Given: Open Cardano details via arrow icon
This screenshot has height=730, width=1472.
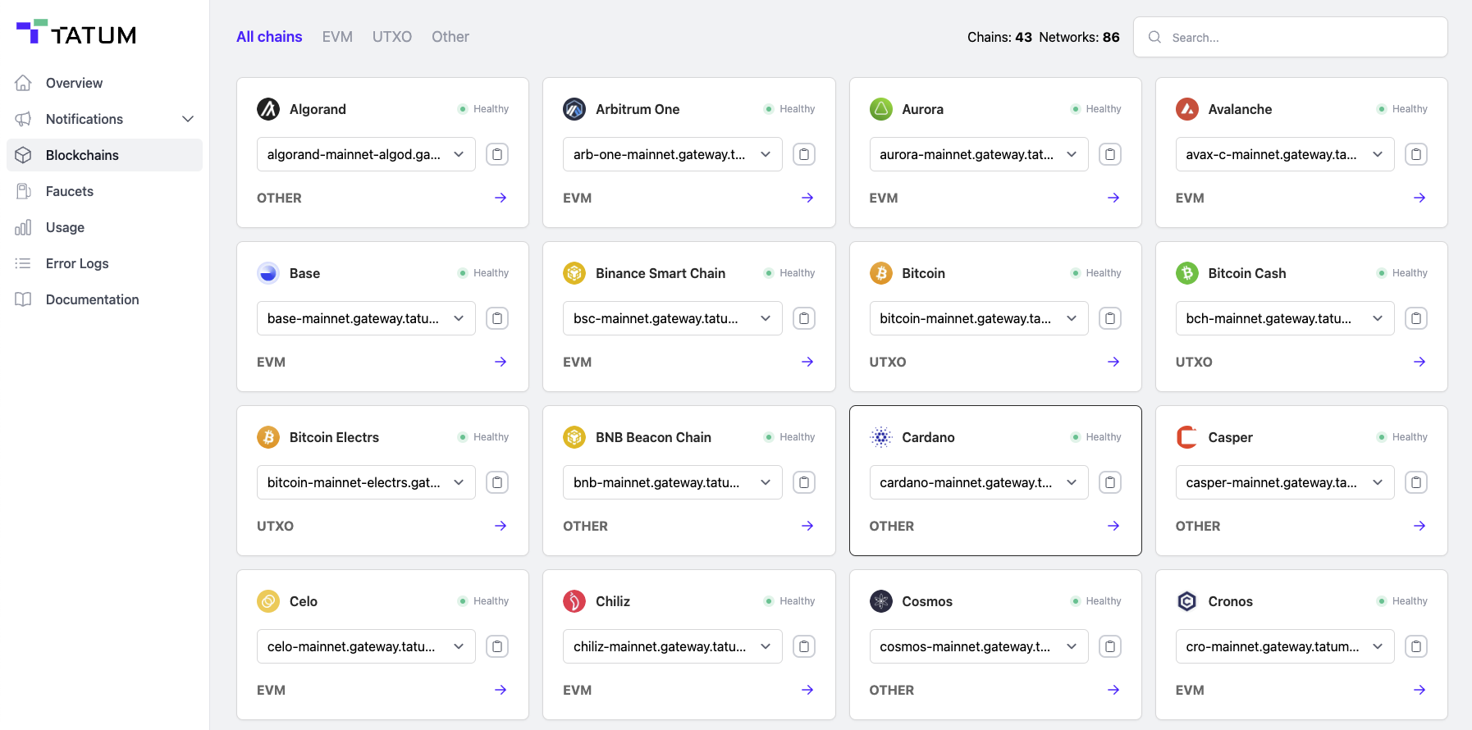Looking at the screenshot, I should click(x=1113, y=526).
